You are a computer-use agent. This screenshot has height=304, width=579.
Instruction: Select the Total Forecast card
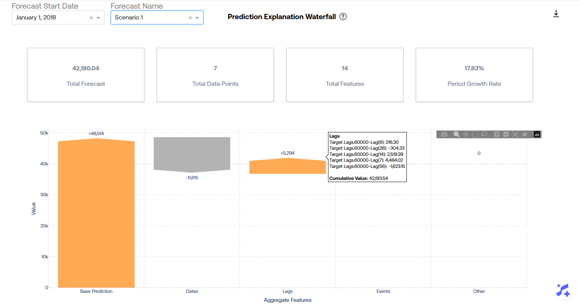coord(86,75)
